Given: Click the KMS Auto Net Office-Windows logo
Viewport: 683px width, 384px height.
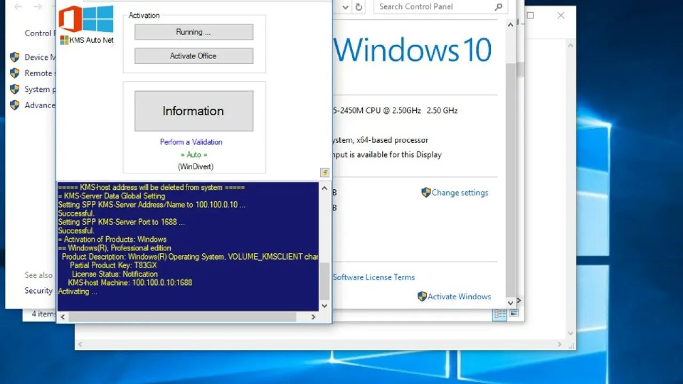Looking at the screenshot, I should (86, 19).
